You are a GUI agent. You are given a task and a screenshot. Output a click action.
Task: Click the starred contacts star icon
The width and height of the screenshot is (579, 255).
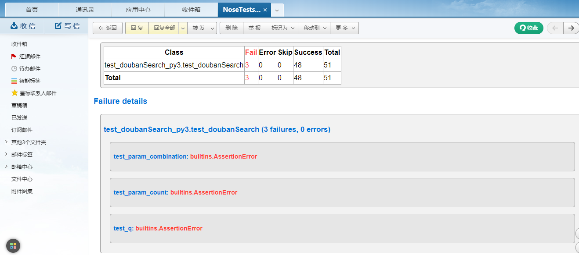pyautogui.click(x=14, y=93)
